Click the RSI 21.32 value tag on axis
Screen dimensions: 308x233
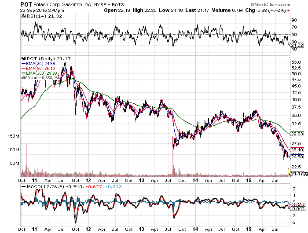(x=297, y=45)
